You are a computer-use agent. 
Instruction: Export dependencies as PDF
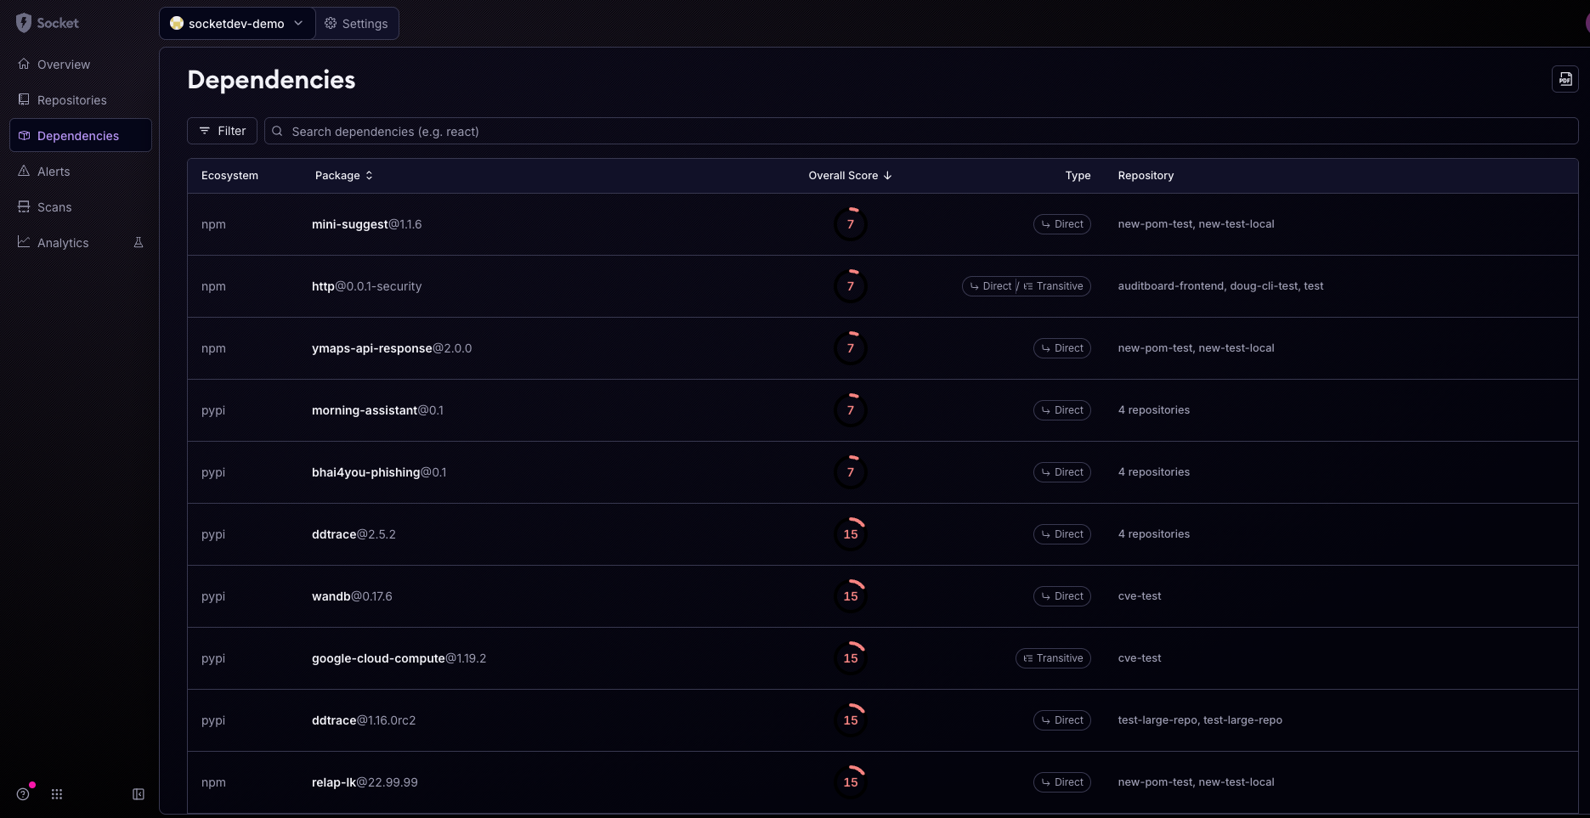click(x=1565, y=79)
